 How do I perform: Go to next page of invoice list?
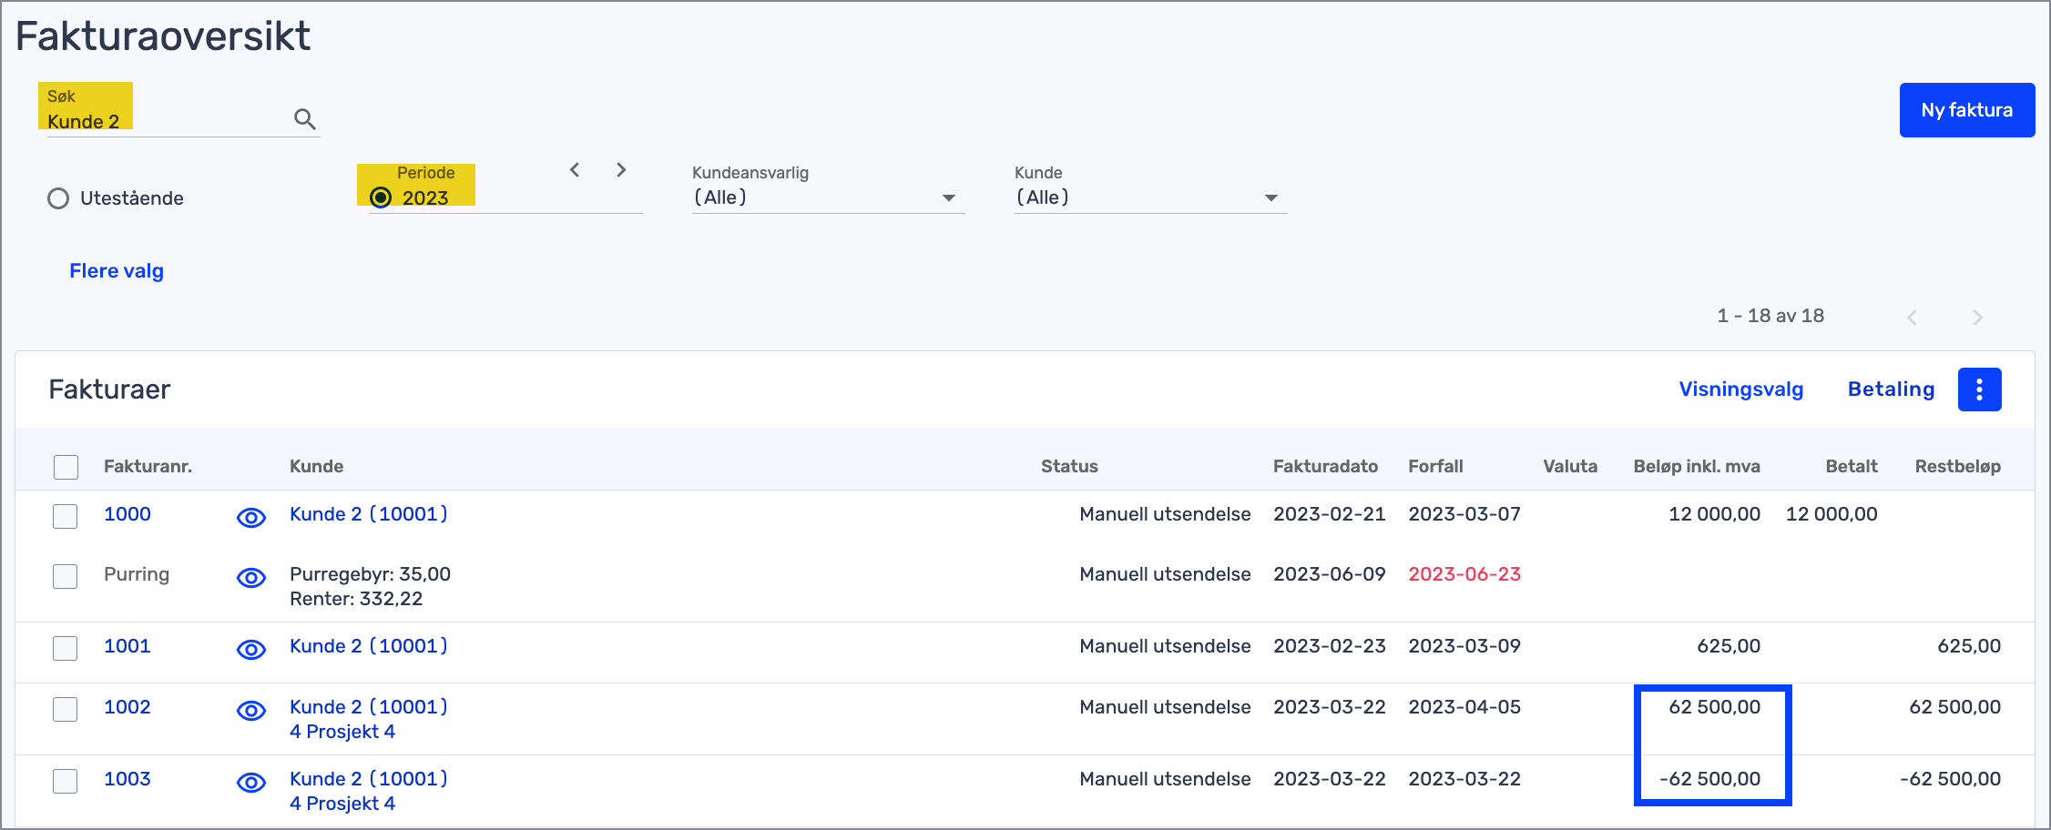tap(1977, 317)
